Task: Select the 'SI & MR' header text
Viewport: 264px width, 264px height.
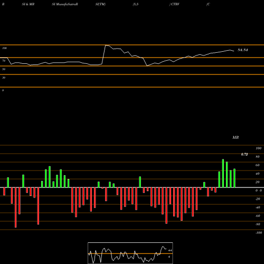Action: click(28, 4)
